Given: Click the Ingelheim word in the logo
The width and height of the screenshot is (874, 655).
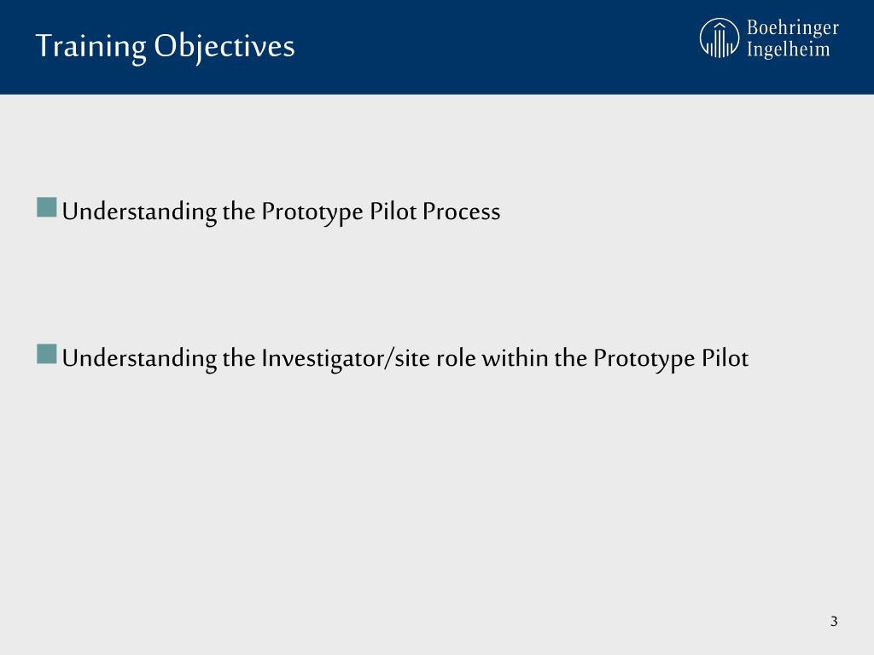Looking at the screenshot, I should (x=788, y=49).
